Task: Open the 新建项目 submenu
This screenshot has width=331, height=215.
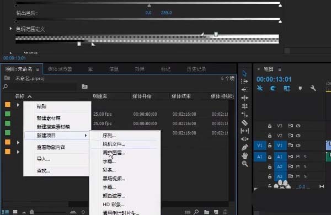Action: click(57, 136)
